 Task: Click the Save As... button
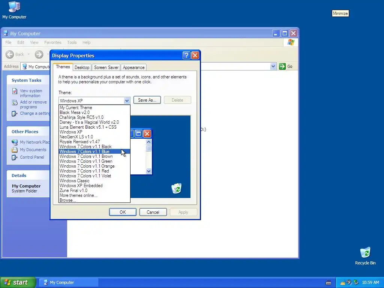147,100
